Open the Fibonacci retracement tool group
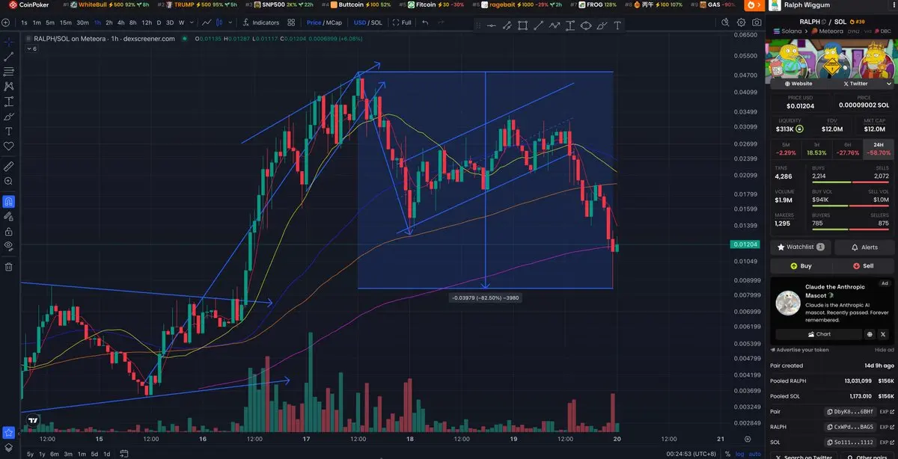The height and width of the screenshot is (459, 898). [x=8, y=72]
